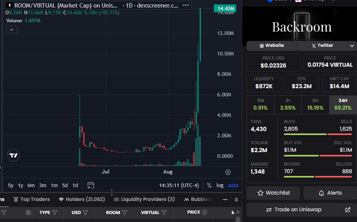
Task: Click the LIQUIDITY $872K stat box
Action: [x=264, y=83]
